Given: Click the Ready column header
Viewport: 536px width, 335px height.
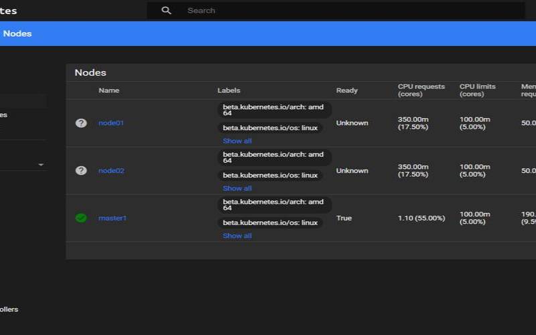Looking at the screenshot, I should [x=347, y=90].
